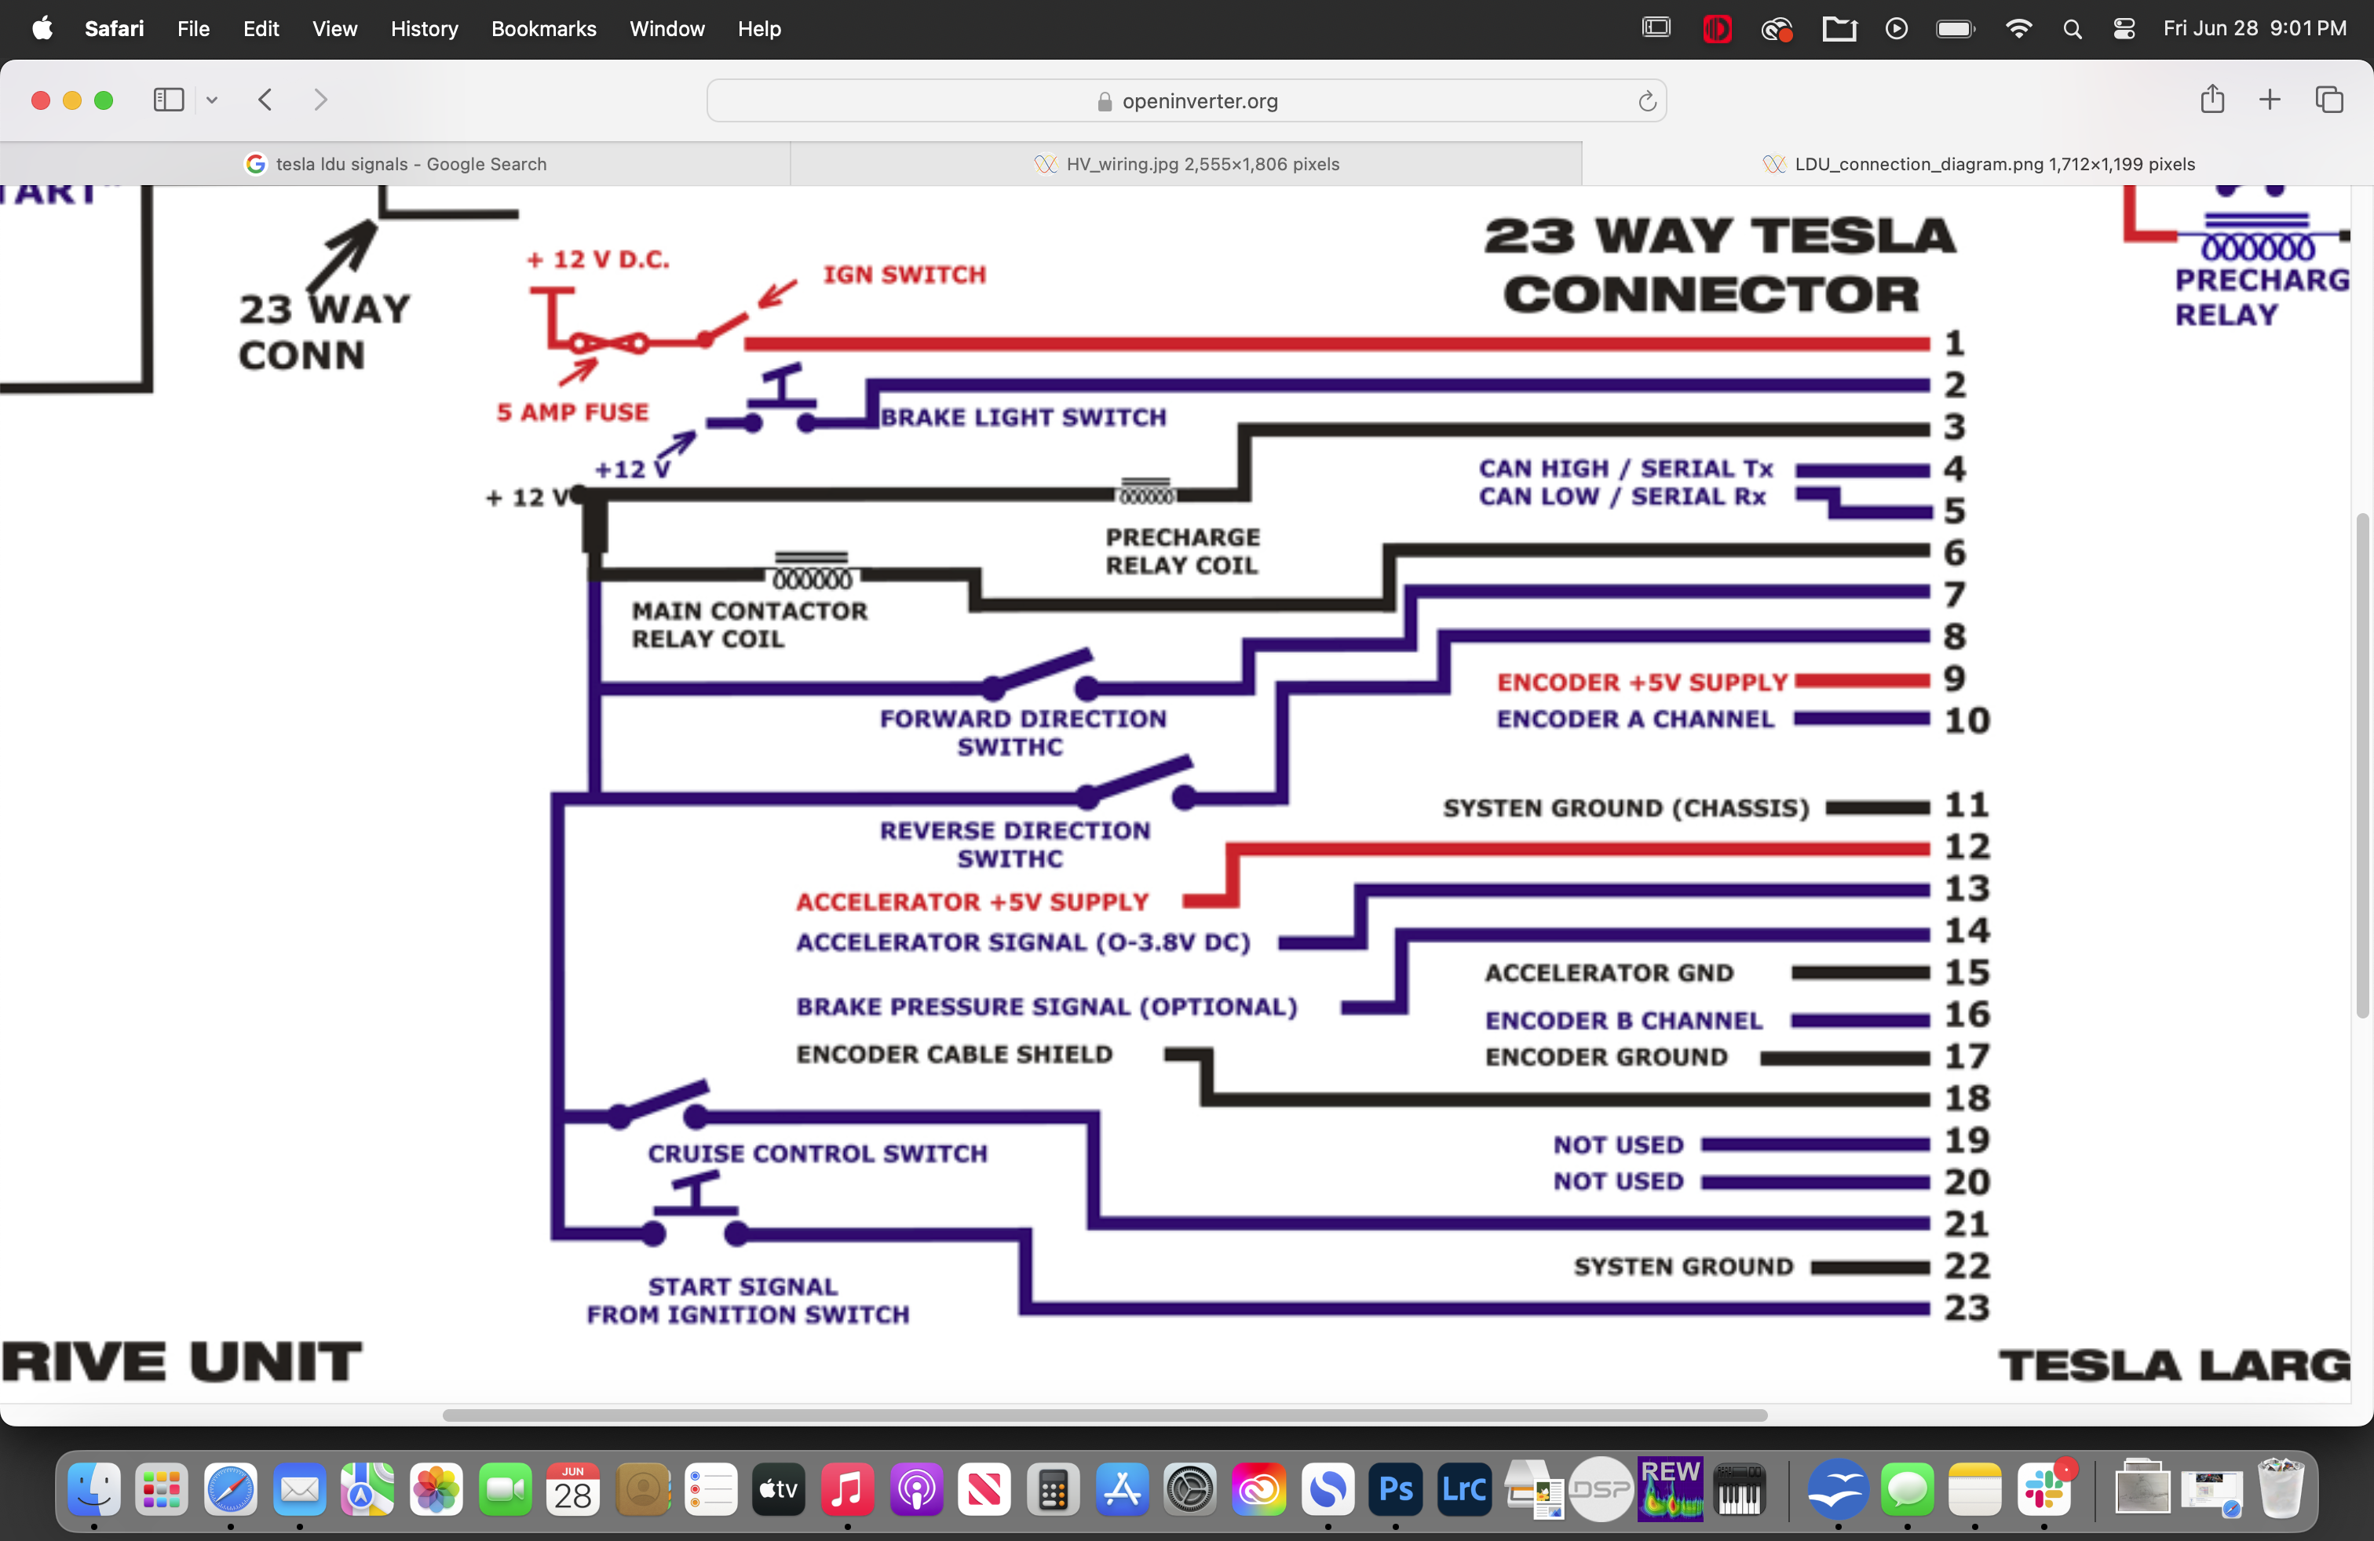Screen dimensions: 2374x1541
Task: Open the Help menu
Action: point(759,29)
